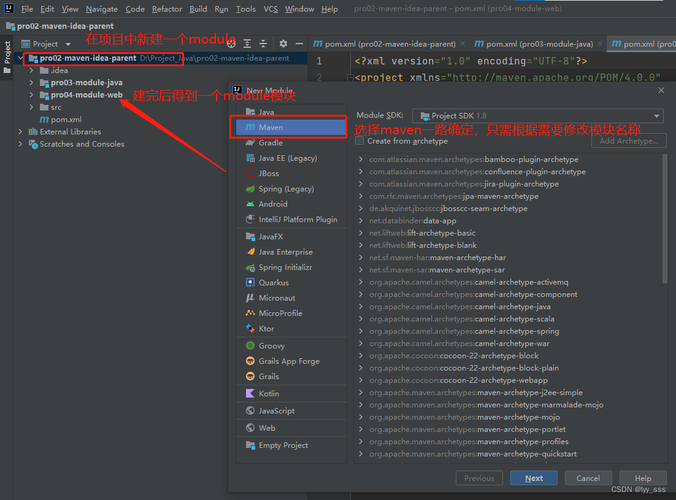Expand External Libraries node
Viewport: 676px width, 500px height.
(x=20, y=131)
